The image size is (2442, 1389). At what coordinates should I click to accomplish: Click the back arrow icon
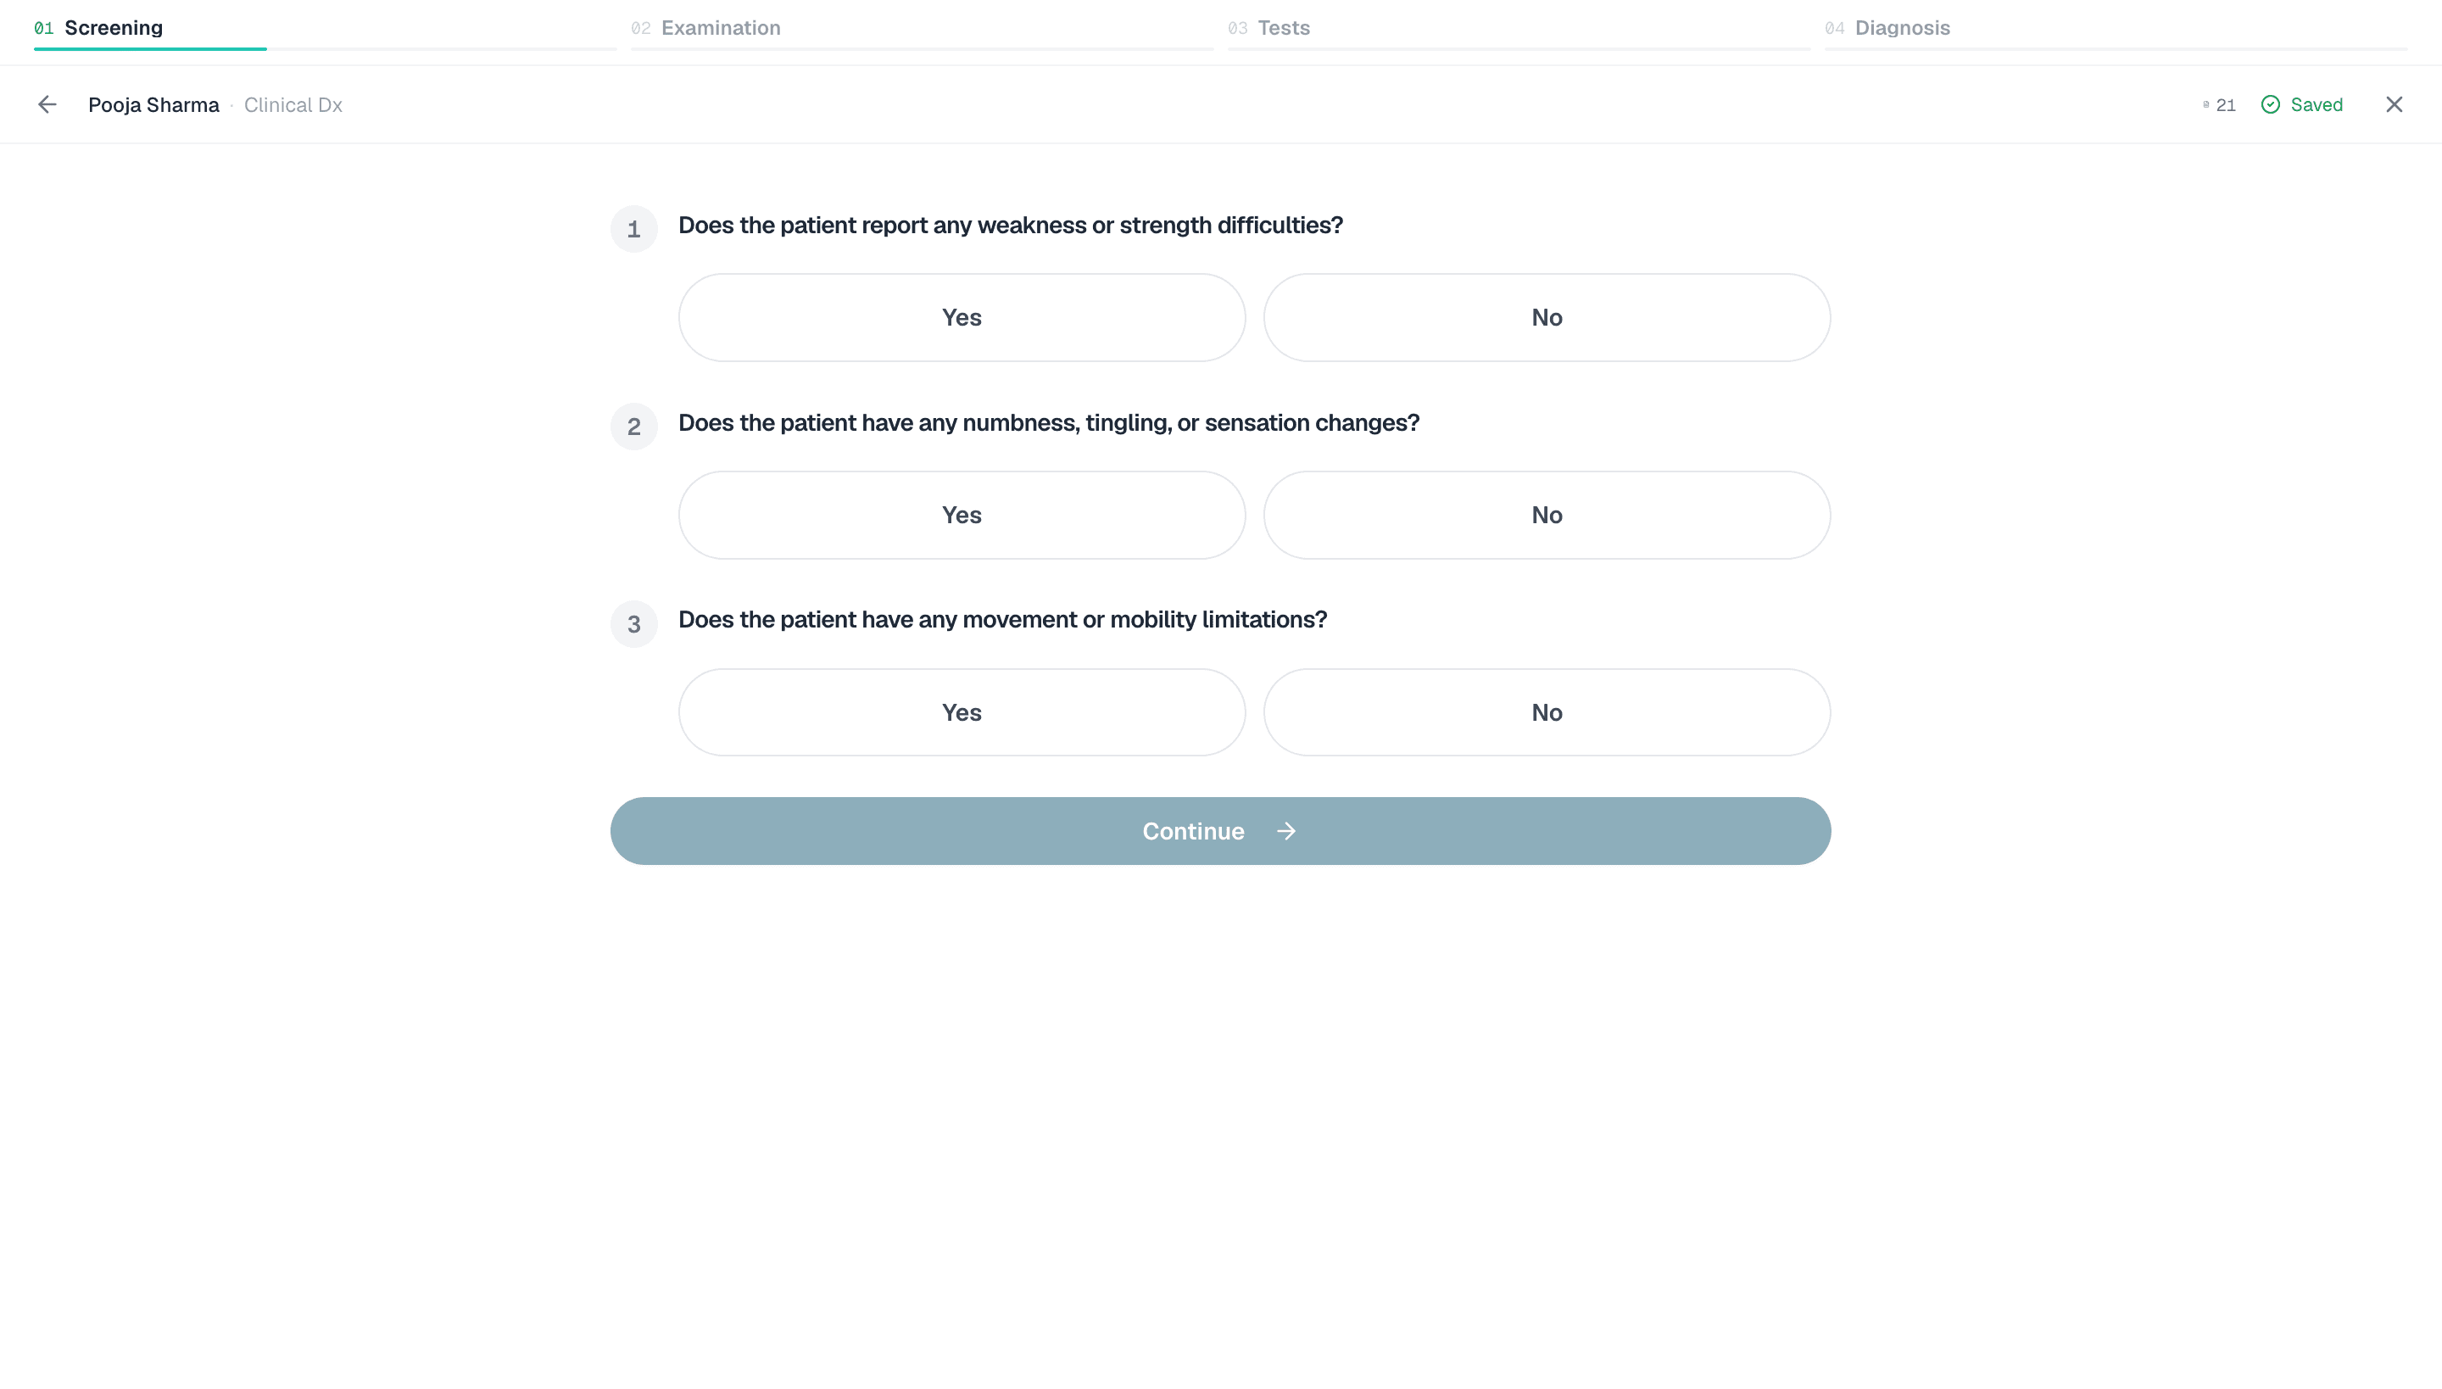pos(47,105)
